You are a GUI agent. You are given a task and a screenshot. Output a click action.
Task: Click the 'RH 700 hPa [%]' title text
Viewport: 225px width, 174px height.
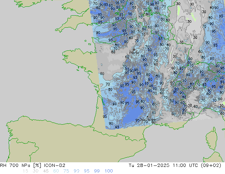tap(21, 165)
